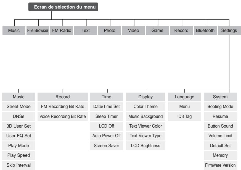Click Auto Power Off item
The width and height of the screenshot is (241, 170).
[106, 136]
